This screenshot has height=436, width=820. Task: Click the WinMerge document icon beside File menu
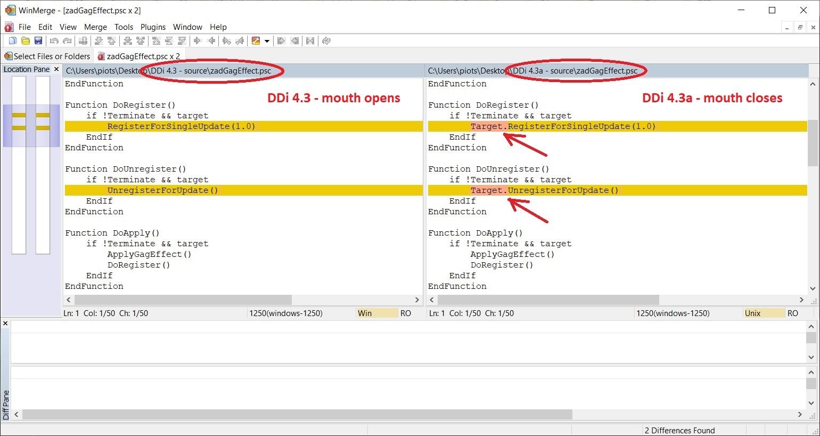click(9, 27)
